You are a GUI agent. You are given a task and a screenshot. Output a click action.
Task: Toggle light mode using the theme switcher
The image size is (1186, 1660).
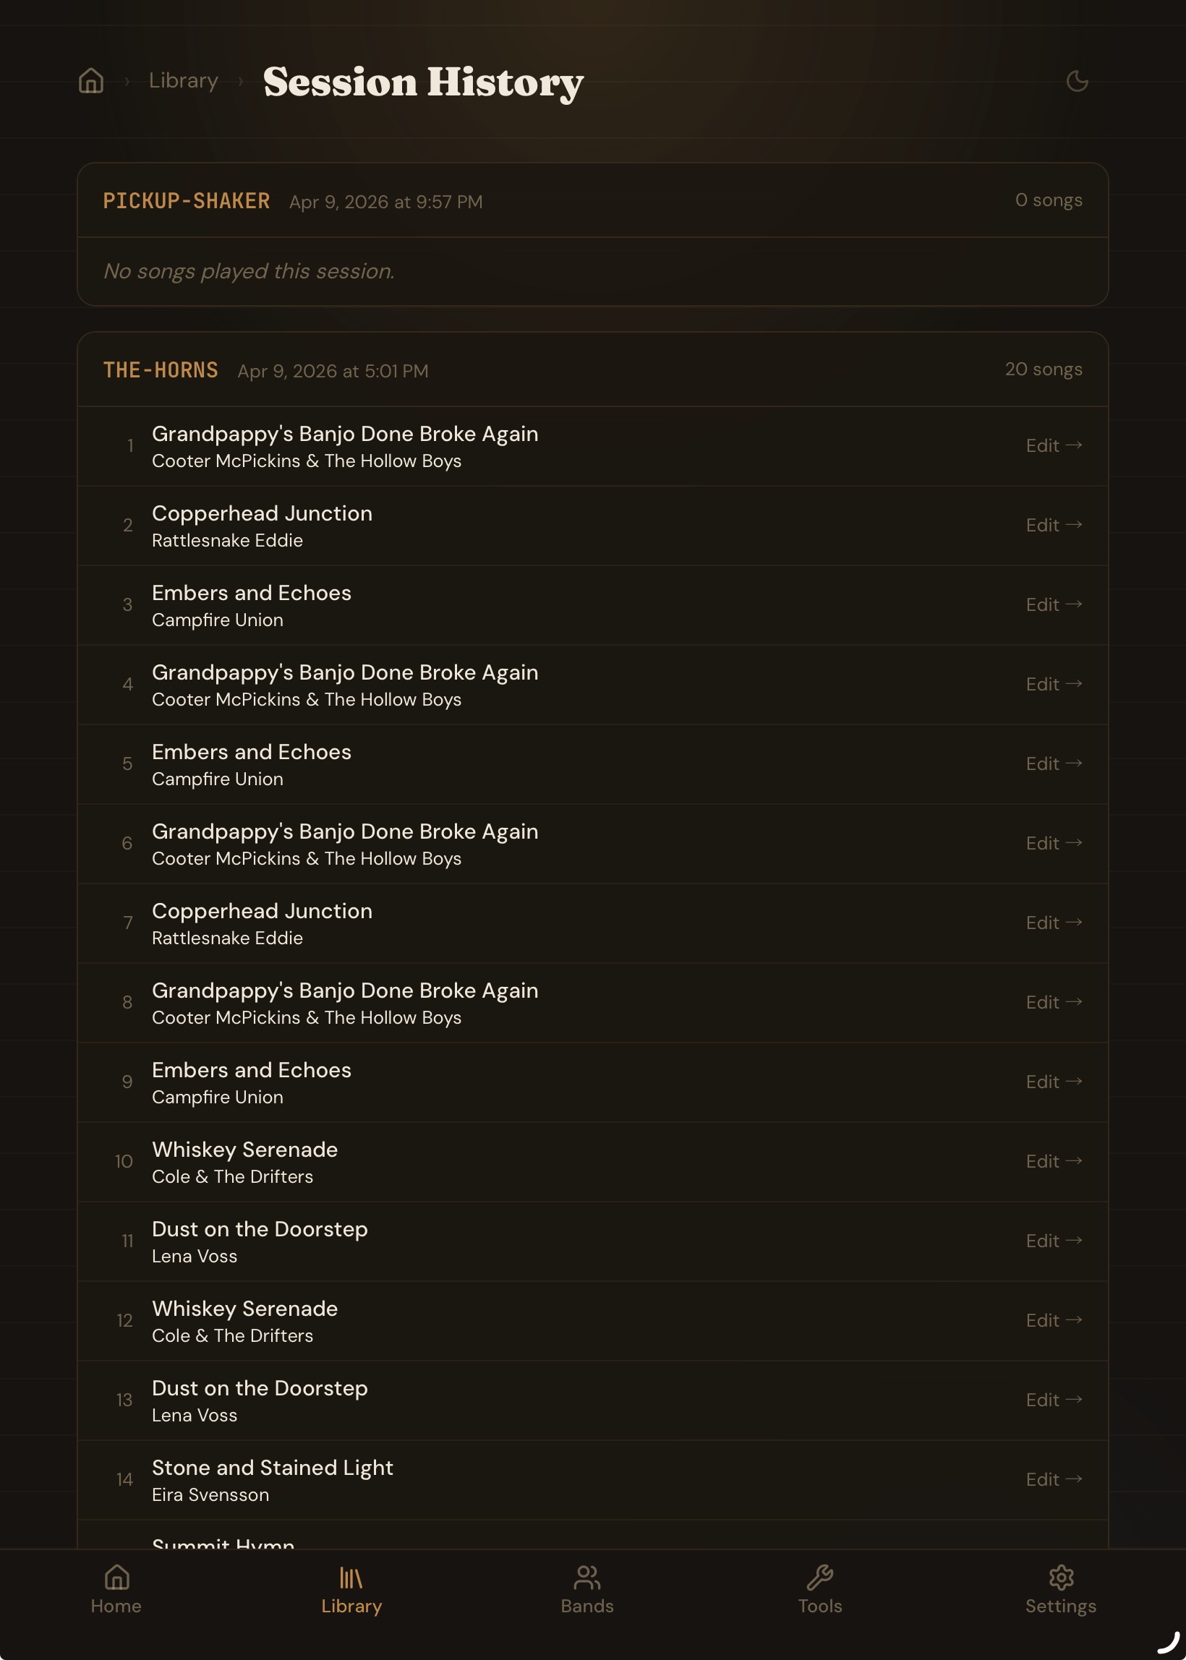(x=1077, y=81)
